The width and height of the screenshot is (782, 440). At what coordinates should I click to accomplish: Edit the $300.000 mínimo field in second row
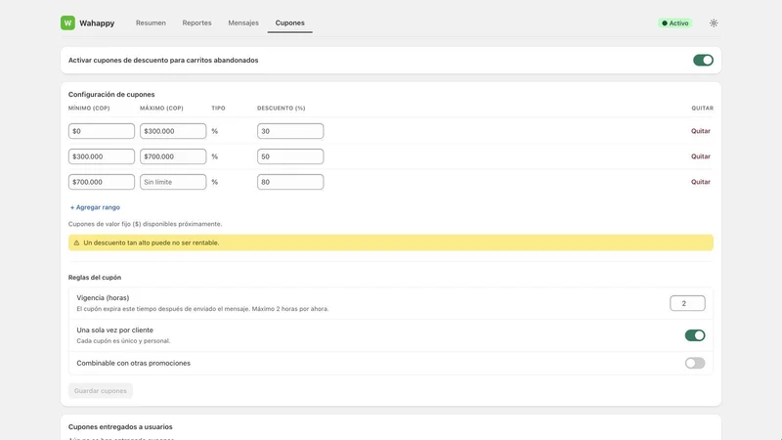tap(102, 156)
